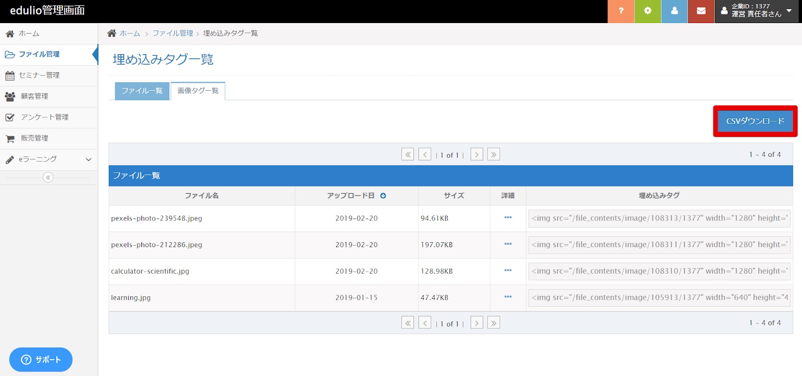Screen dimensions: 802x376
Task: Click the help question mark icon
Action: [621, 11]
